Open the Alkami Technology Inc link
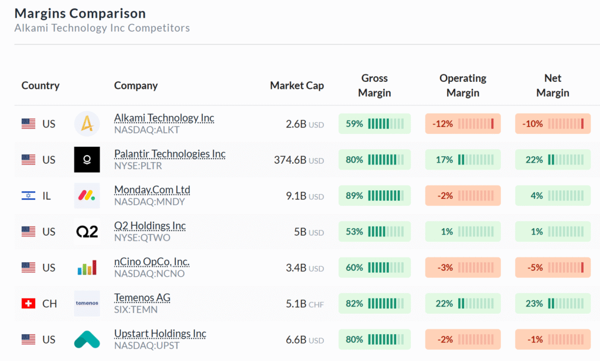 tap(164, 118)
